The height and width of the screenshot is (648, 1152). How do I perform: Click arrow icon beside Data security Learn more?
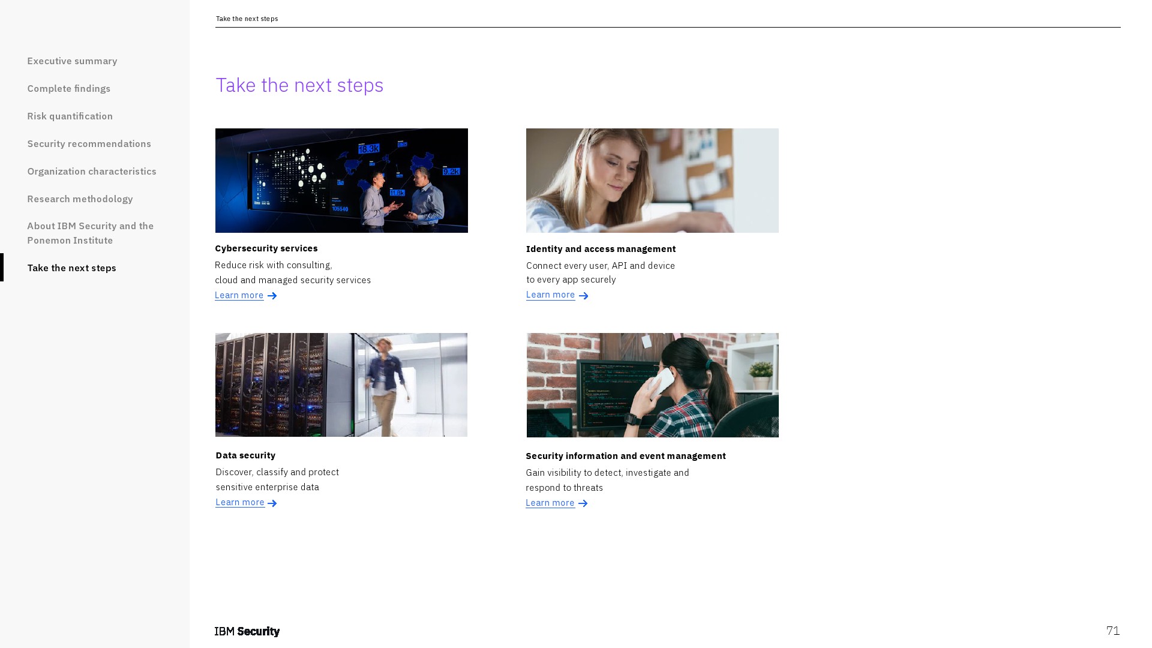pyautogui.click(x=272, y=503)
